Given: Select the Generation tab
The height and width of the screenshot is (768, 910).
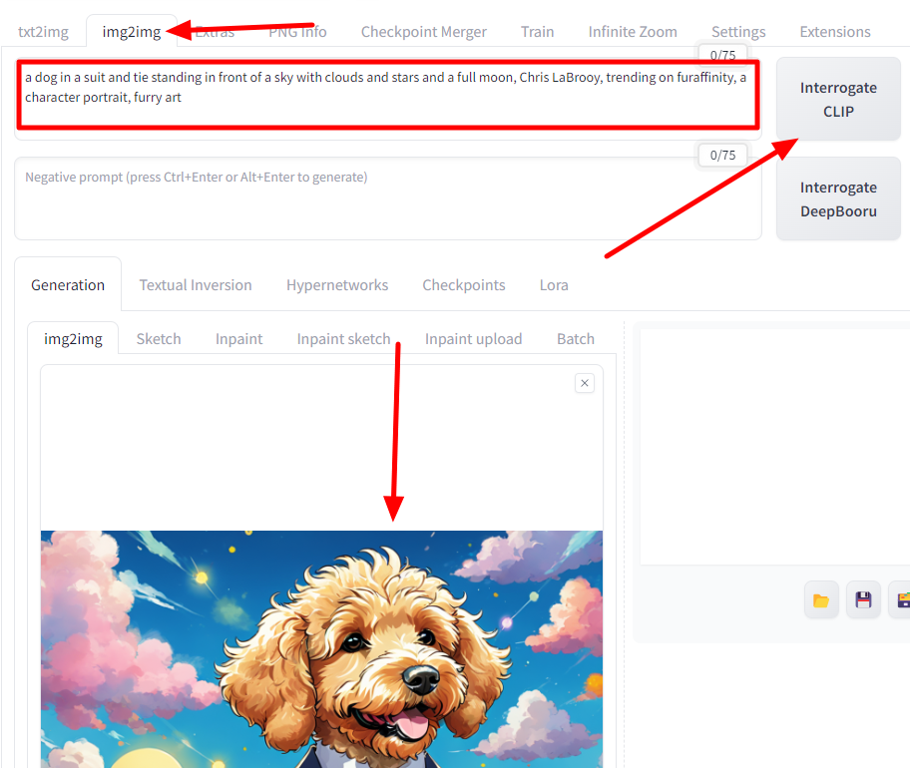Looking at the screenshot, I should pyautogui.click(x=68, y=285).
